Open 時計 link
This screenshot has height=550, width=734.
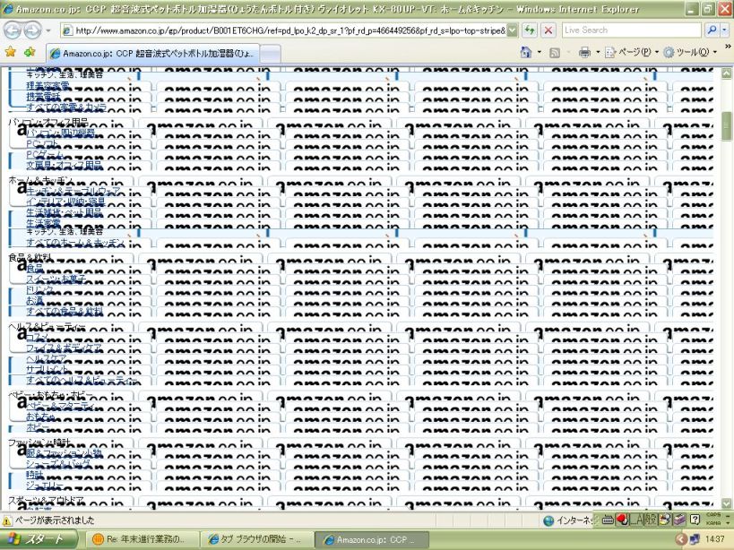tap(35, 475)
